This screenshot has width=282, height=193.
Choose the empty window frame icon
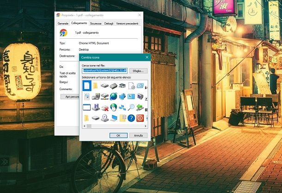87,107
